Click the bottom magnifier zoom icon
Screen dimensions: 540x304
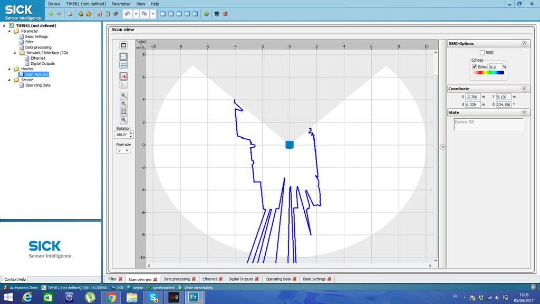[x=123, y=120]
